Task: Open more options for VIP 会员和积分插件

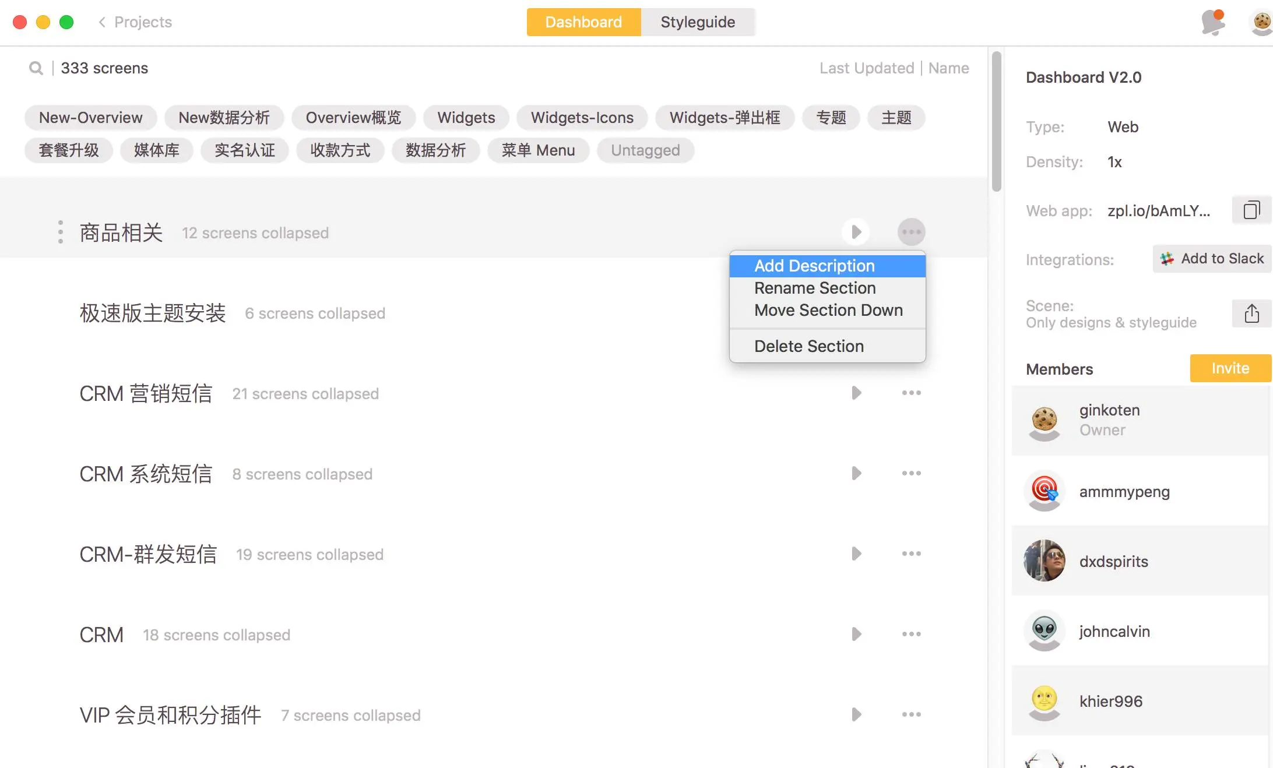Action: [911, 715]
